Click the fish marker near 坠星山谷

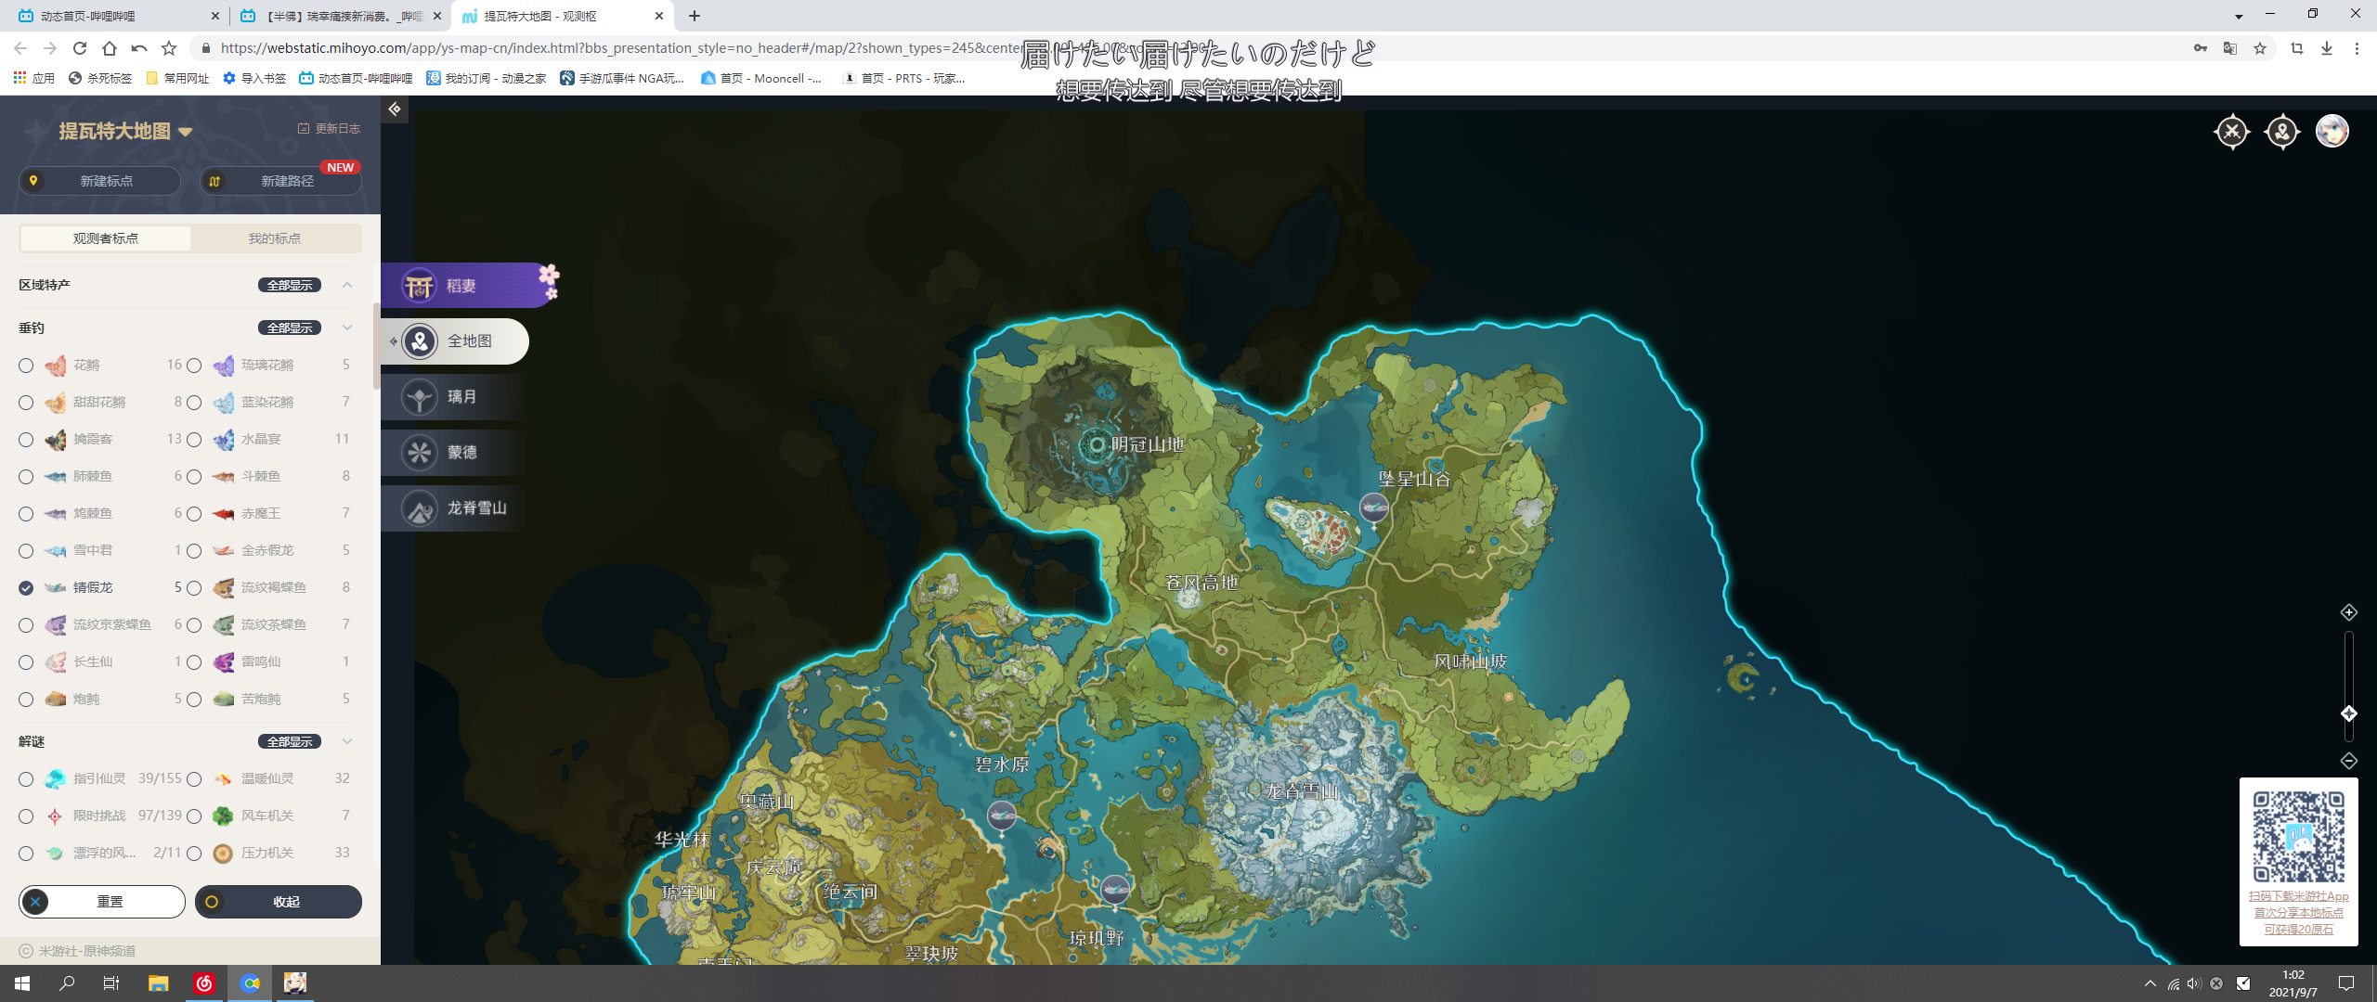point(1374,508)
